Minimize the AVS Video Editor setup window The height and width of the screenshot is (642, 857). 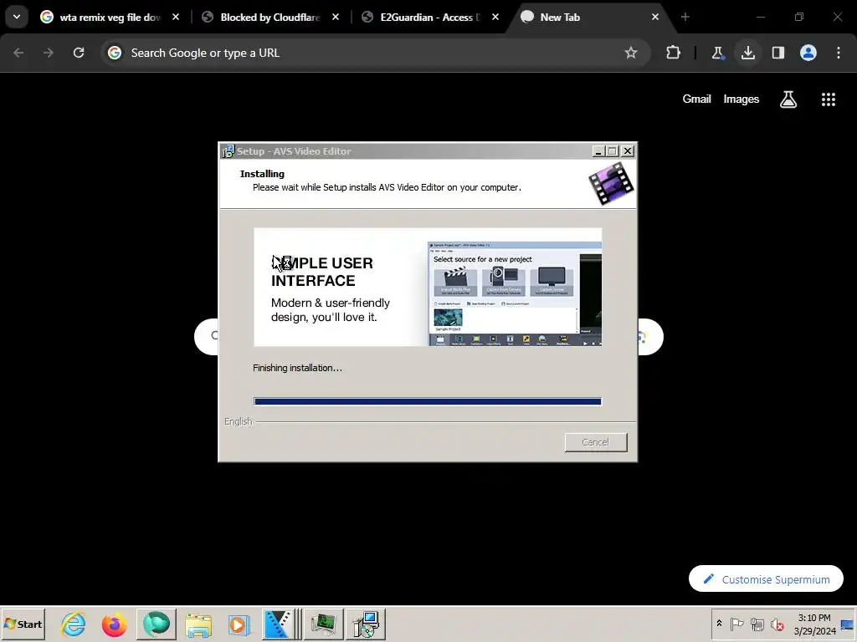pyautogui.click(x=598, y=151)
